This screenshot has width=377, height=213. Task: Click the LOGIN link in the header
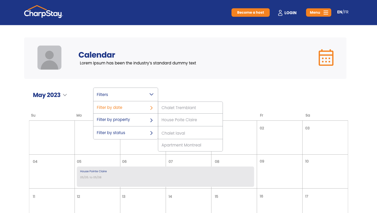coord(290,12)
